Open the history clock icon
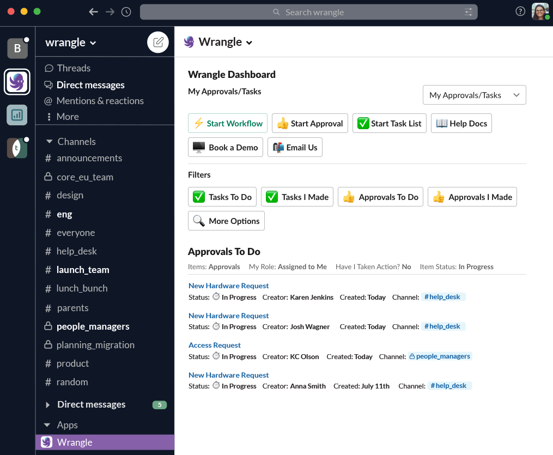Image resolution: width=553 pixels, height=455 pixels. click(x=126, y=12)
